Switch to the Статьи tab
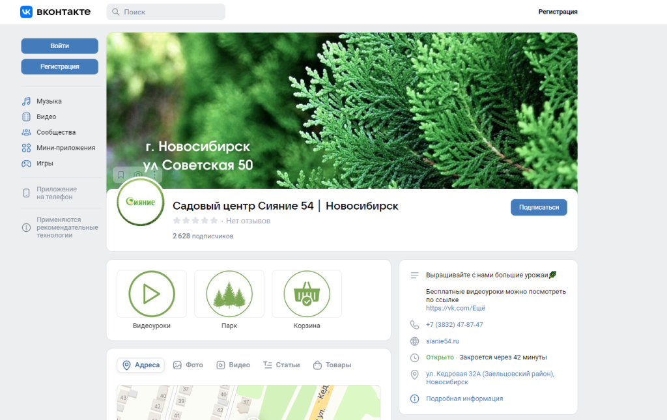The image size is (667, 420). (281, 365)
